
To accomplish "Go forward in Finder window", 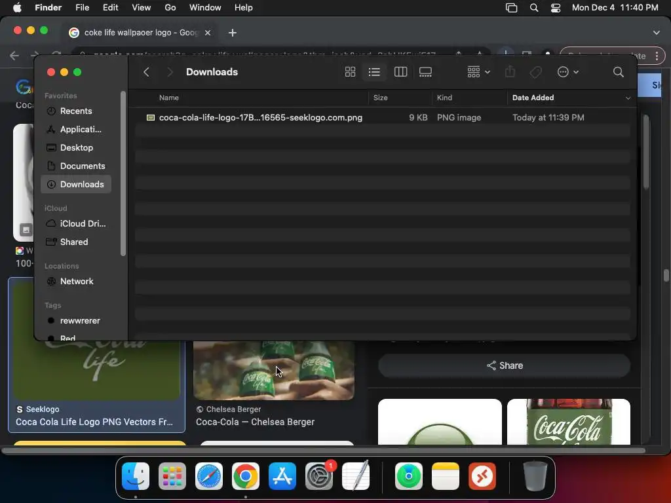I will 170,72.
